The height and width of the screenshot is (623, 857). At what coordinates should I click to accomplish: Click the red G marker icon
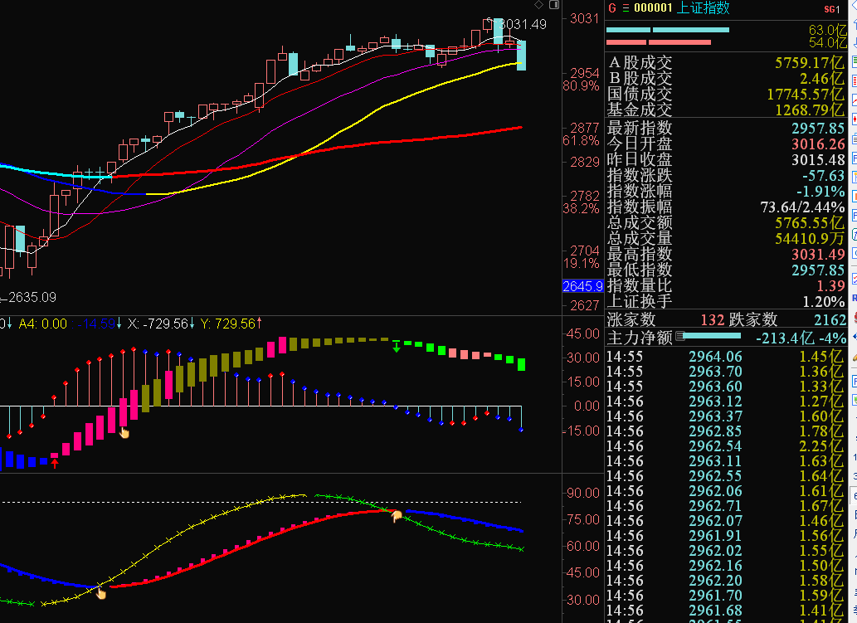click(x=612, y=8)
